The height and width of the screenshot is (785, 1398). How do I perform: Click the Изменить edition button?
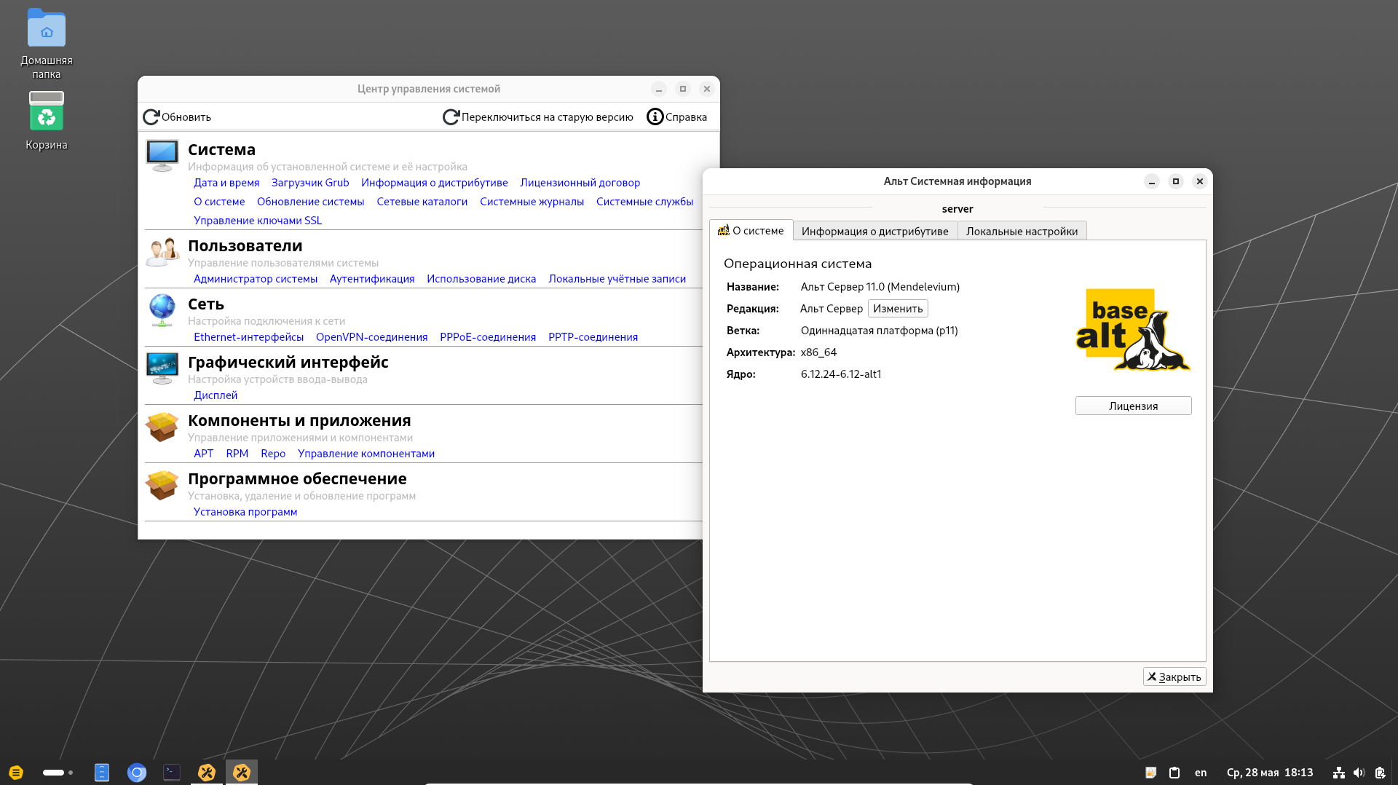(898, 309)
